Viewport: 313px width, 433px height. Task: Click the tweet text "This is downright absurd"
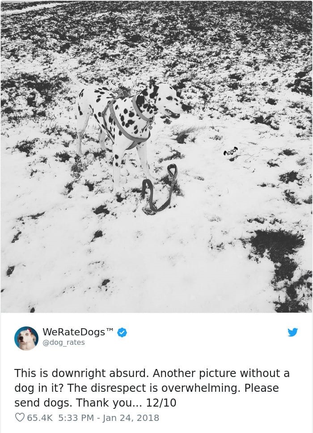pyautogui.click(x=80, y=373)
